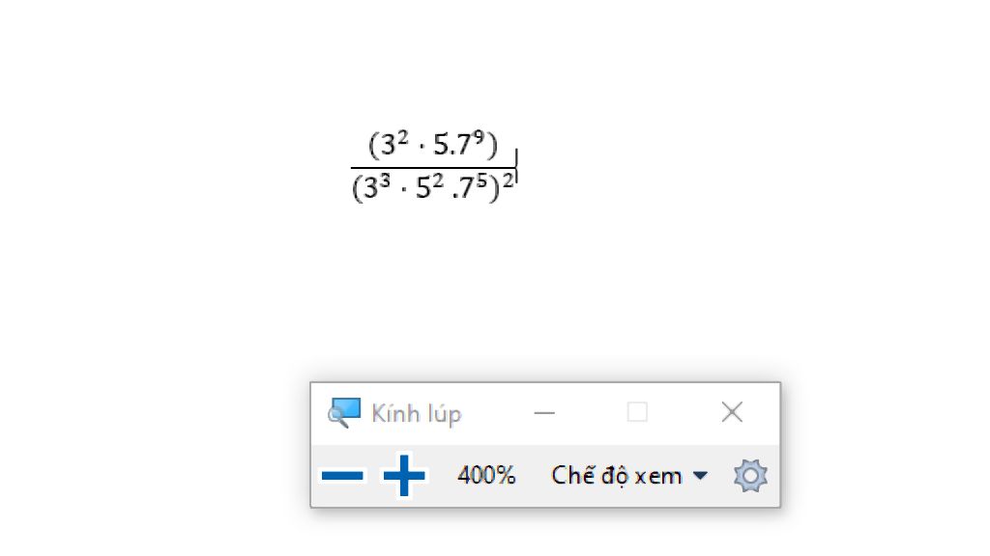This screenshot has width=990, height=556.
Task: Zoom in with the blue plus button
Action: pos(404,475)
